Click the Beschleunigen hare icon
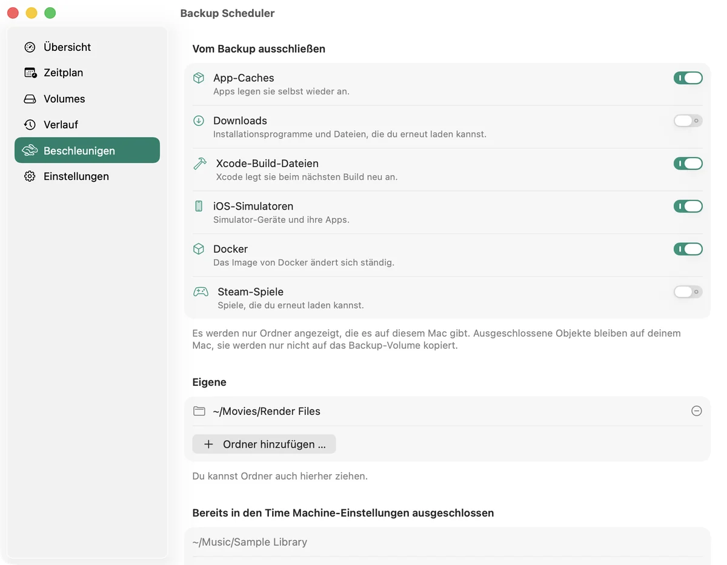Image resolution: width=727 pixels, height=565 pixels. point(30,151)
